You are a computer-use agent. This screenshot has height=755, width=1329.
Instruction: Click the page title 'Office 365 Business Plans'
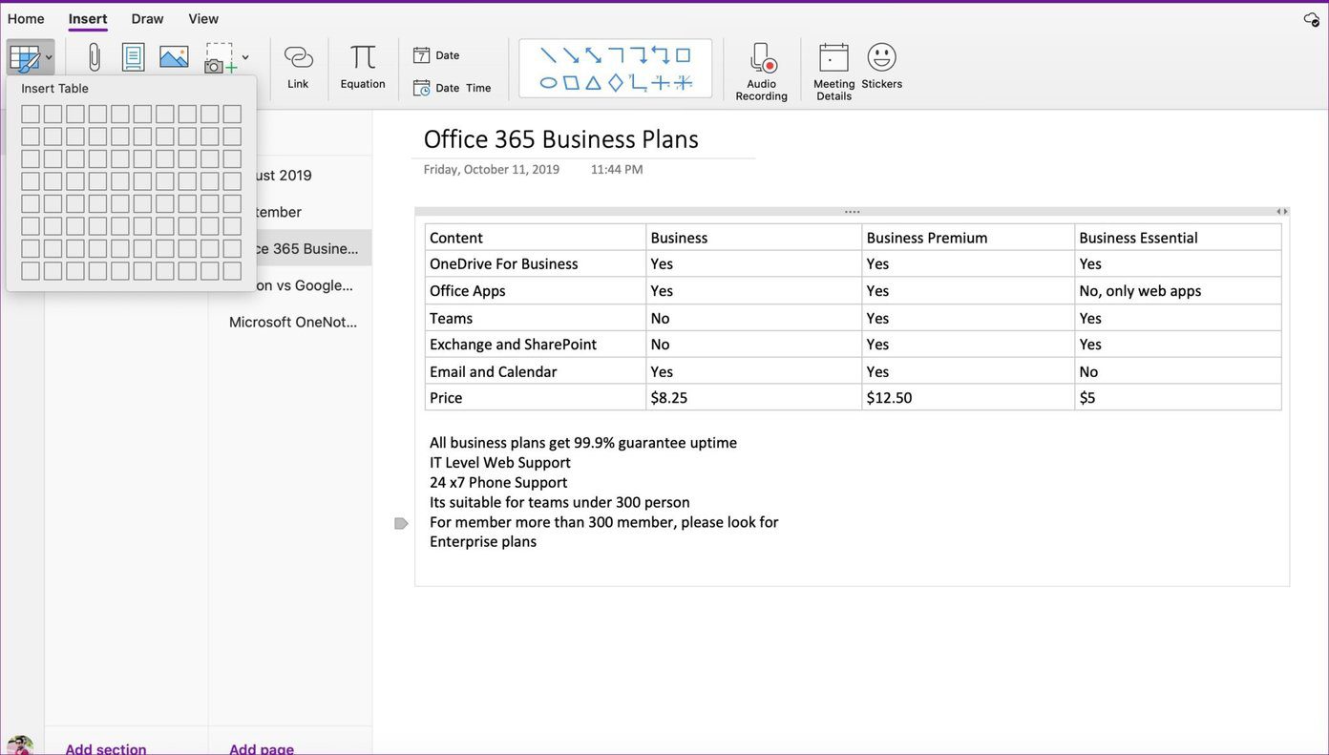coord(561,139)
